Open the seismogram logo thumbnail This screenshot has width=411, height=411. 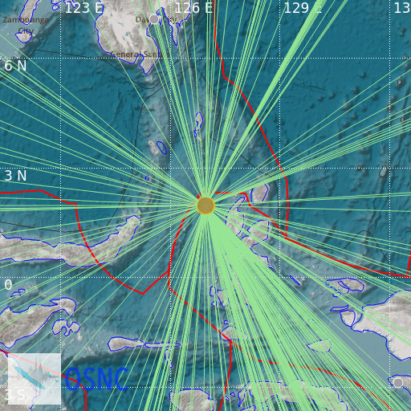point(35,379)
